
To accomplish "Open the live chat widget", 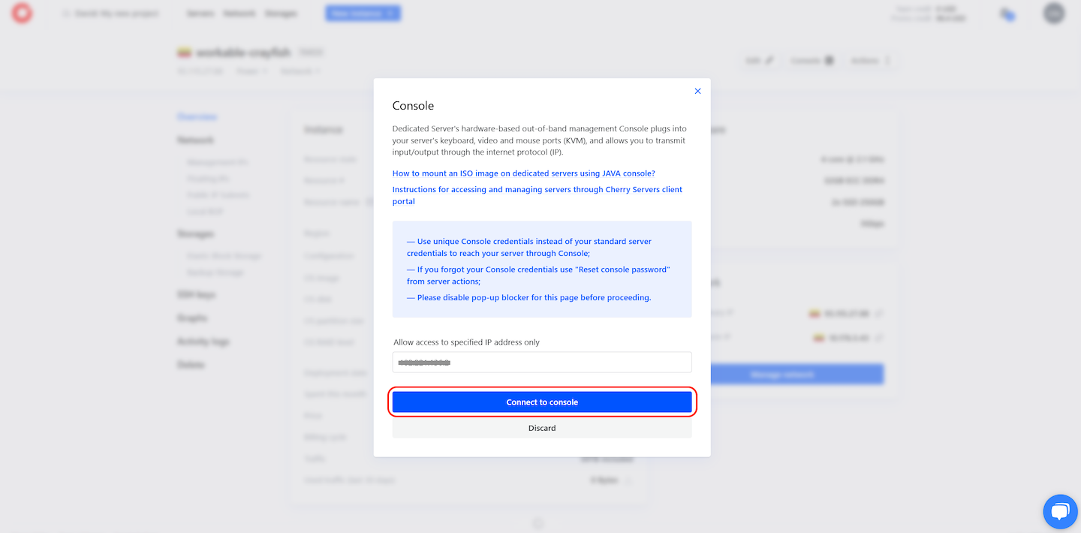I will (x=1059, y=512).
